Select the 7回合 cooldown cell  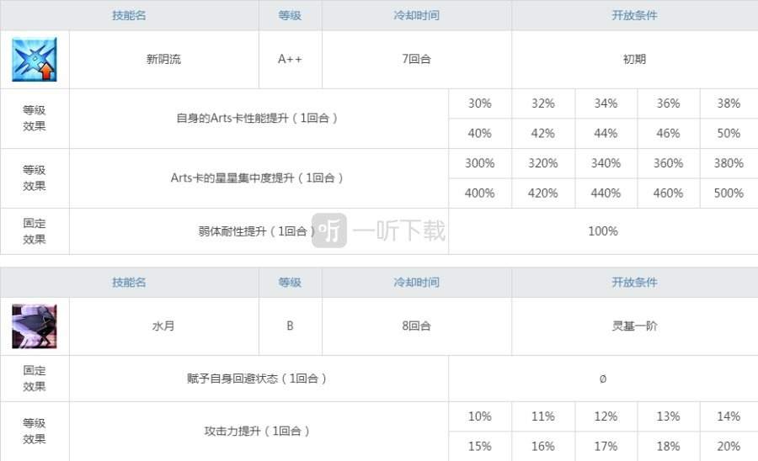coord(417,60)
